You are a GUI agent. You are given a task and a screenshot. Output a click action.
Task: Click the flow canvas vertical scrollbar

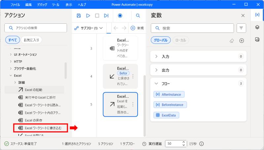point(145,106)
